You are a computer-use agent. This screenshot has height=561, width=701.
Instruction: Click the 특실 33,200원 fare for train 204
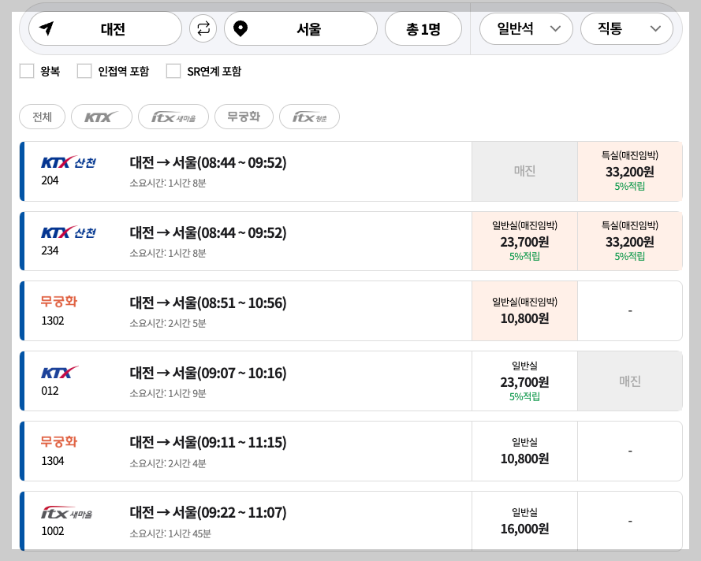[630, 171]
